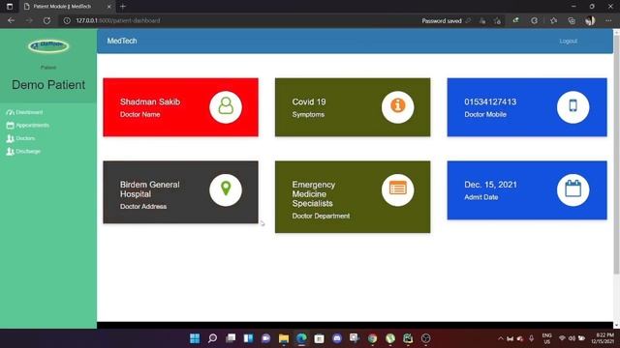620x348 pixels.
Task: Click the Doctor Name person icon
Action: pyautogui.click(x=226, y=107)
